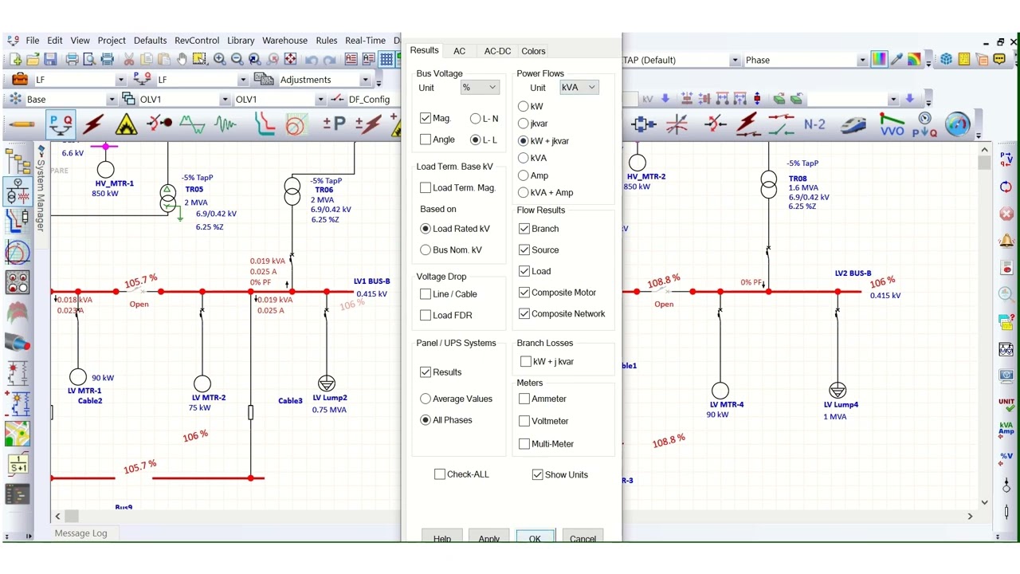Toggle the display grid icon
Screen dimensions: 1020x574
coord(386,60)
